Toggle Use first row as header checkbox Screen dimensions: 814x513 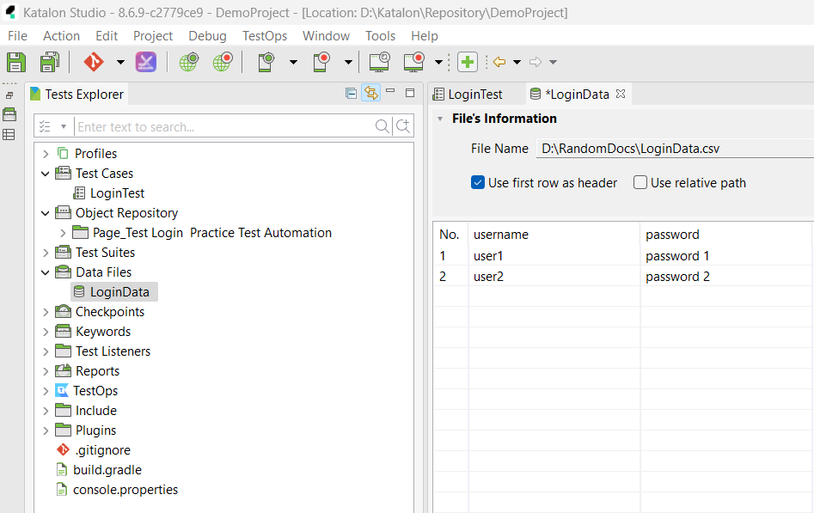click(478, 183)
